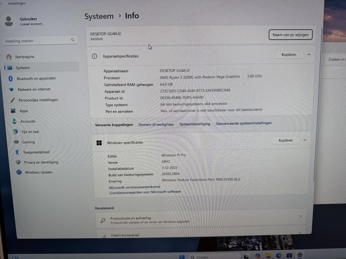Collapse the Apparaatspecificaties section
Screen dimensions: 346x259
click(x=309, y=55)
